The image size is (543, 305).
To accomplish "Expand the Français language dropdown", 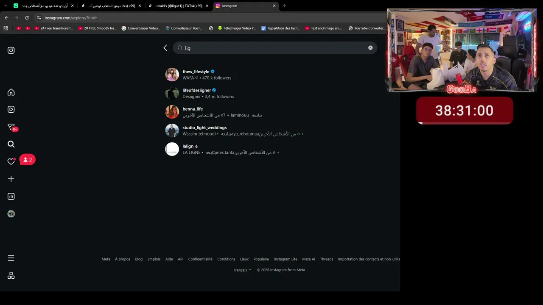I will coord(243,270).
